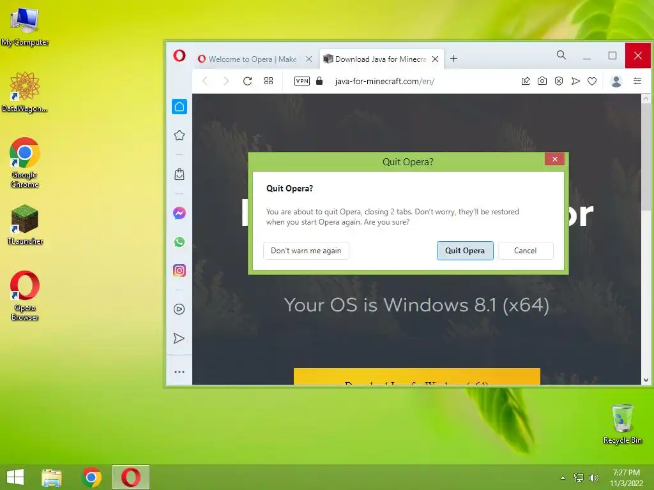This screenshot has width=654, height=490.
Task: Open WhatsApp in Opera sidebar
Action: pos(179,242)
